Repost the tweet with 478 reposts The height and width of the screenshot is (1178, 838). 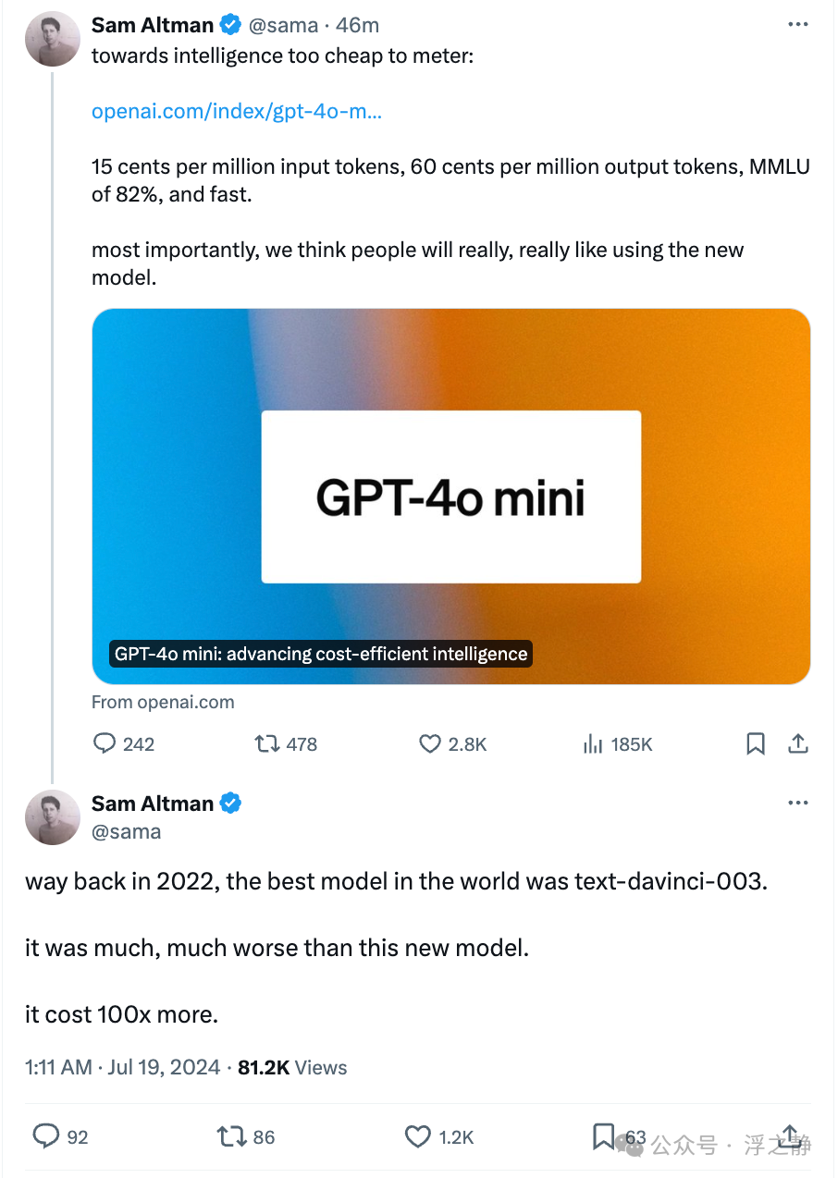click(268, 744)
